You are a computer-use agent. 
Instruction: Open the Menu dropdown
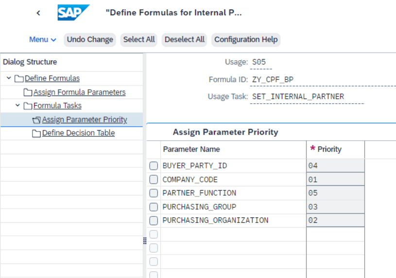click(x=42, y=40)
